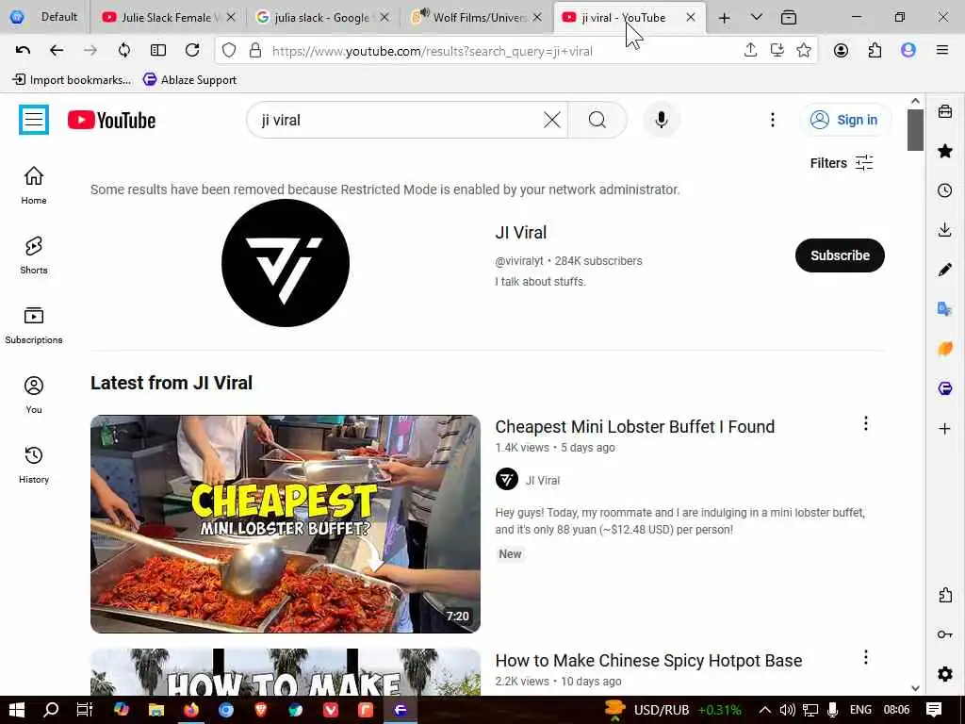The height and width of the screenshot is (724, 965).
Task: Subscribe to the JI Viral channel
Action: tap(840, 255)
